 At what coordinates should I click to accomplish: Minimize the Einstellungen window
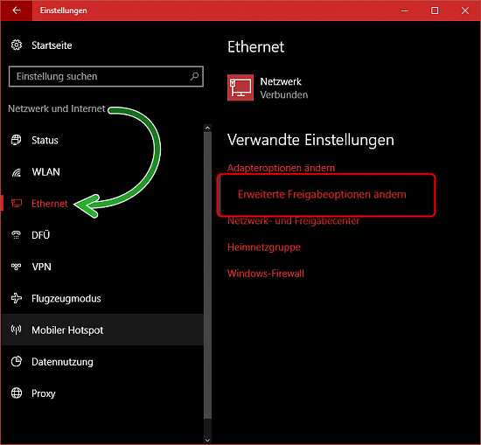tap(405, 10)
